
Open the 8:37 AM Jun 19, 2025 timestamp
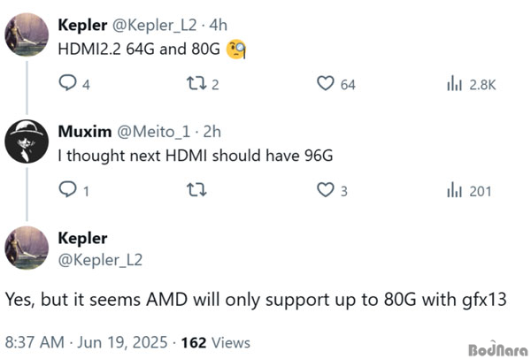pos(87,342)
